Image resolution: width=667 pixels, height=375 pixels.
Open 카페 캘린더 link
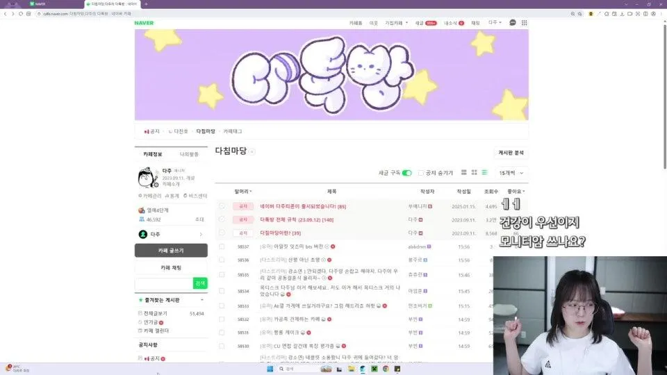pyautogui.click(x=156, y=331)
